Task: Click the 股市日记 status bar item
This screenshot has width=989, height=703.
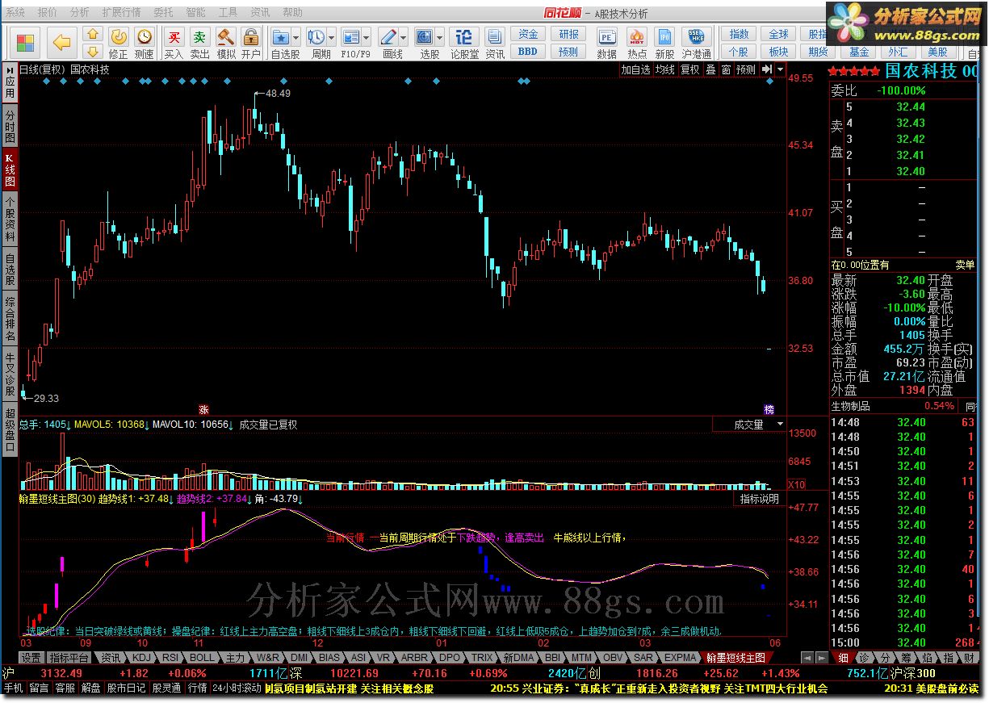Action: coord(126,688)
